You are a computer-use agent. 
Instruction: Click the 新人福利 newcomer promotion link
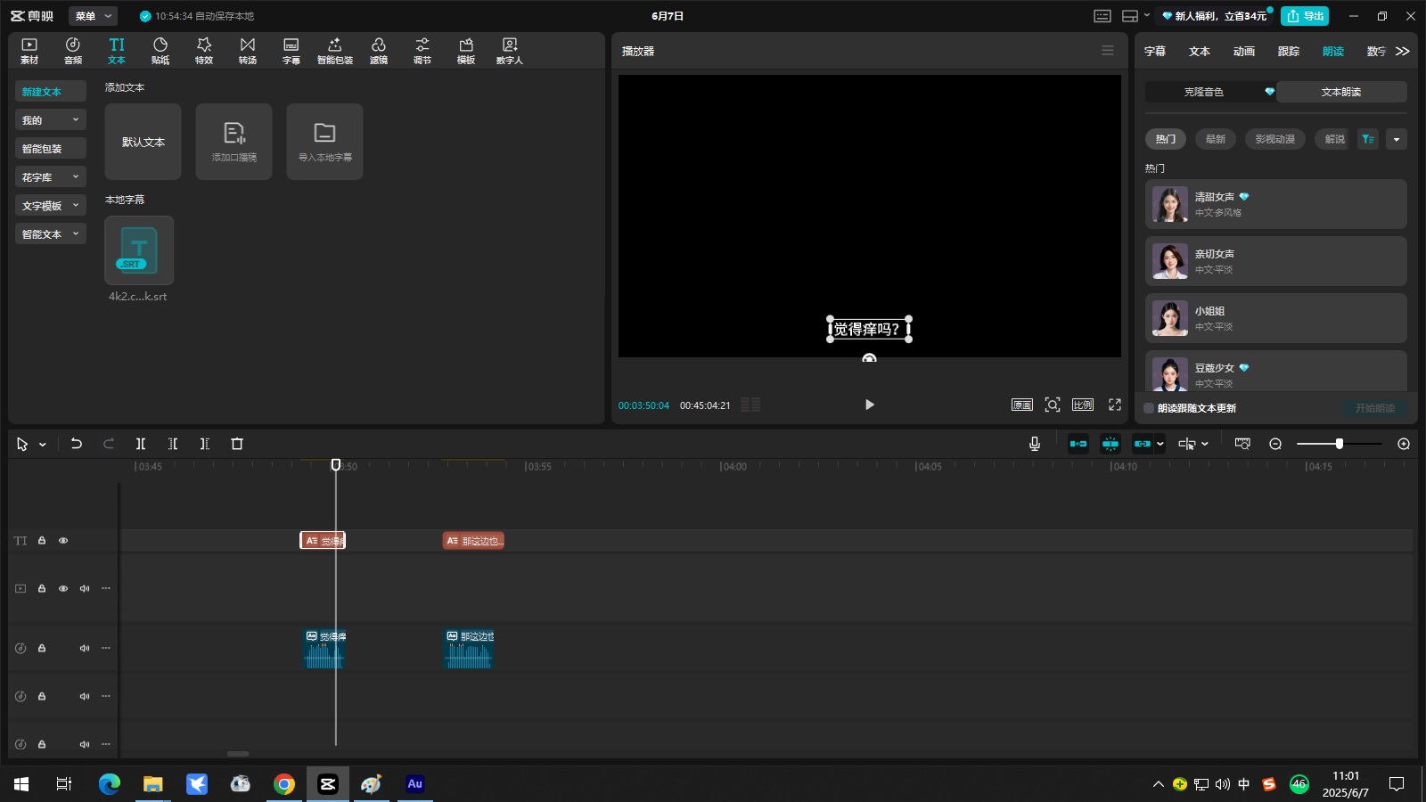point(1214,16)
